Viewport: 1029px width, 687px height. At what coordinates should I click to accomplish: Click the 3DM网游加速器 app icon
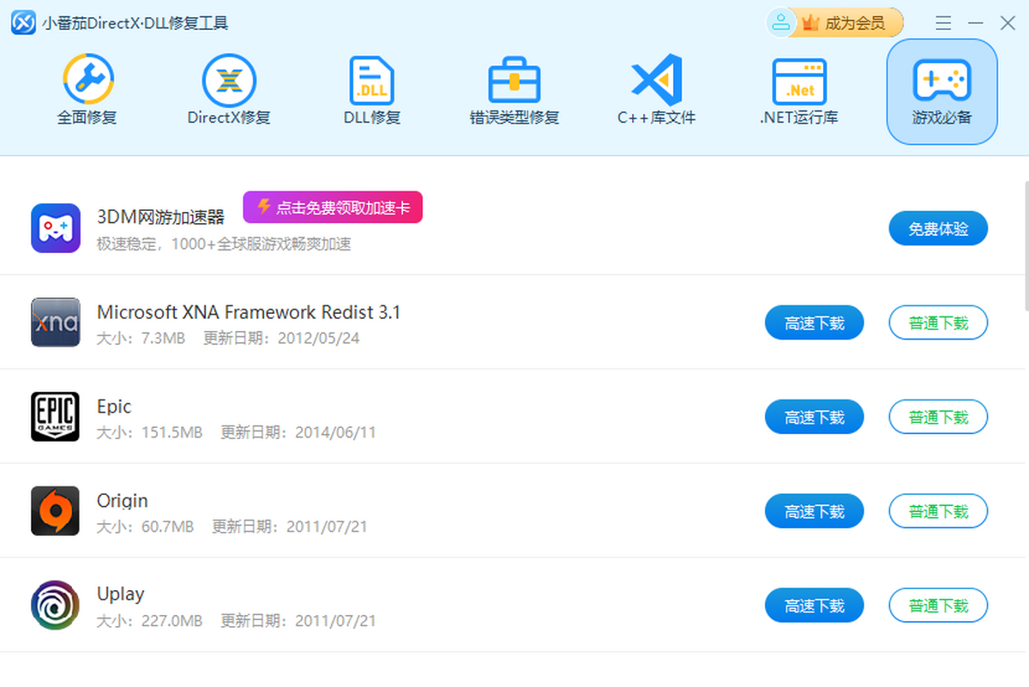pyautogui.click(x=55, y=228)
